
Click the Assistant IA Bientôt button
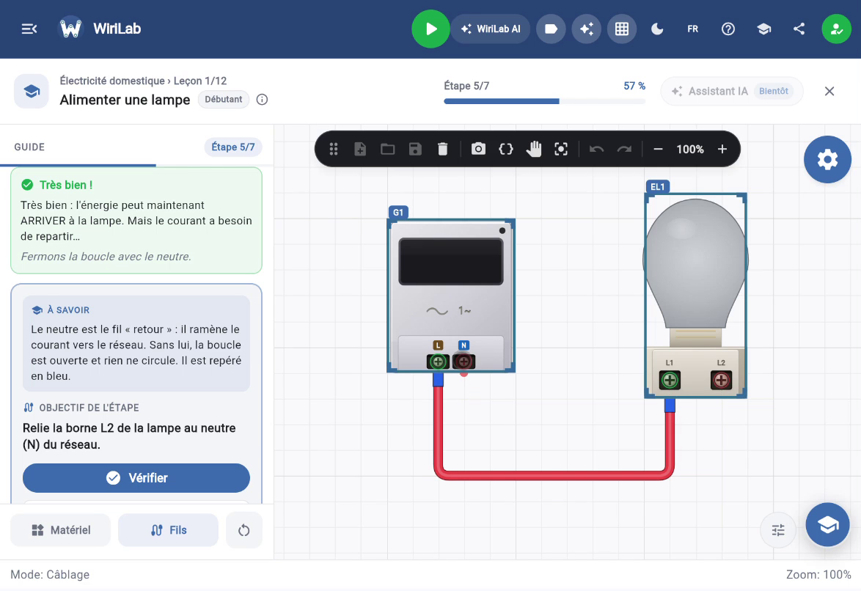pos(732,91)
